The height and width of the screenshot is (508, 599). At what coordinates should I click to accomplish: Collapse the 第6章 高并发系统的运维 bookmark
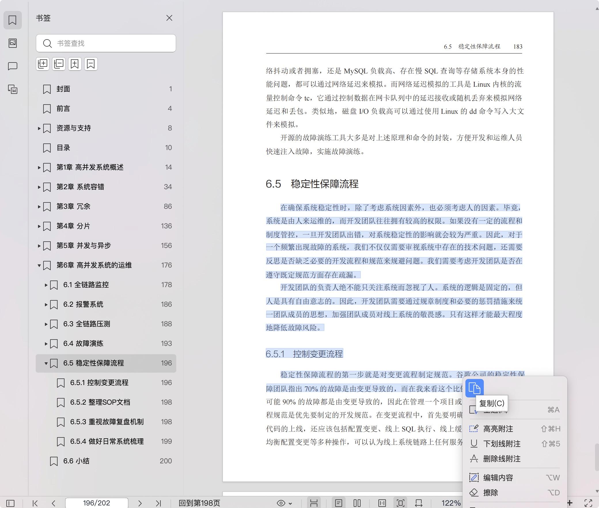[x=39, y=265]
